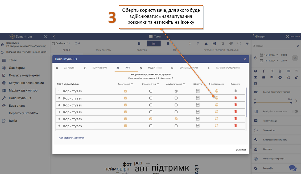Open the chat support bubble icon
This screenshot has width=301, height=174.
[293, 168]
